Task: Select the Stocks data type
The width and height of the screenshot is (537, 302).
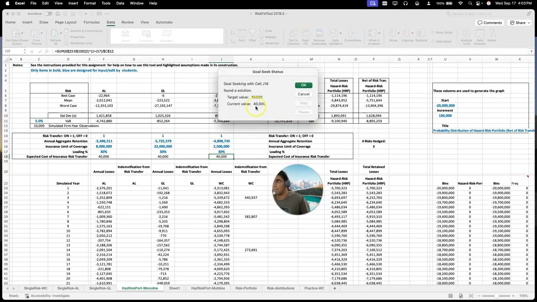Action: (x=125, y=36)
